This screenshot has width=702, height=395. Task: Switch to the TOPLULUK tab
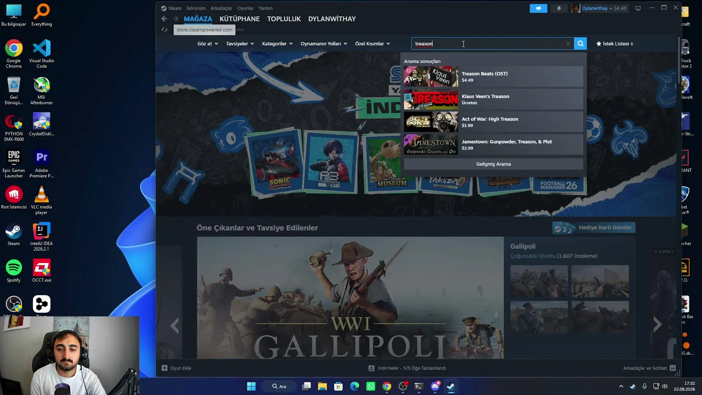284,19
